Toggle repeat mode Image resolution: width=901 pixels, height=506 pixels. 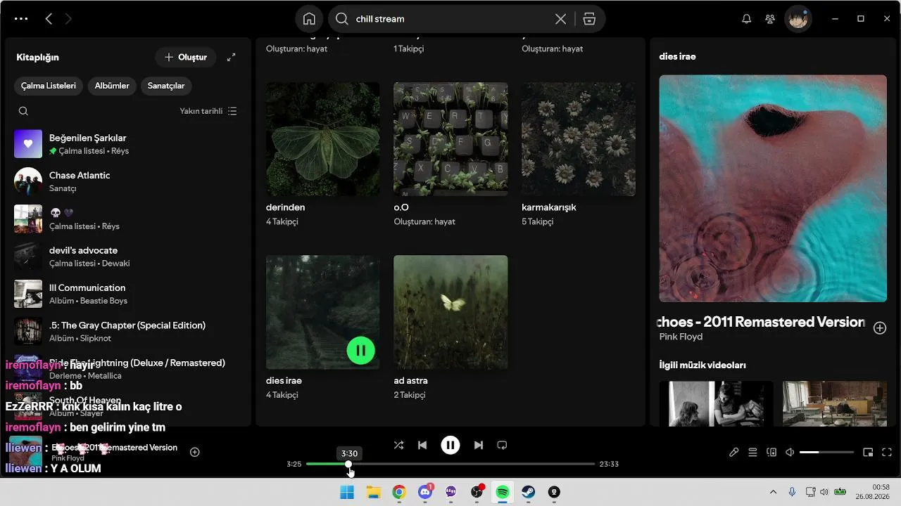click(x=502, y=445)
